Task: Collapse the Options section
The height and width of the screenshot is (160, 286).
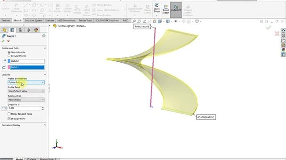Action: [x=45, y=75]
